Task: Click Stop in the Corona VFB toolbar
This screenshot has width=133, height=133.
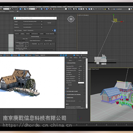Action: pos(76,55)
